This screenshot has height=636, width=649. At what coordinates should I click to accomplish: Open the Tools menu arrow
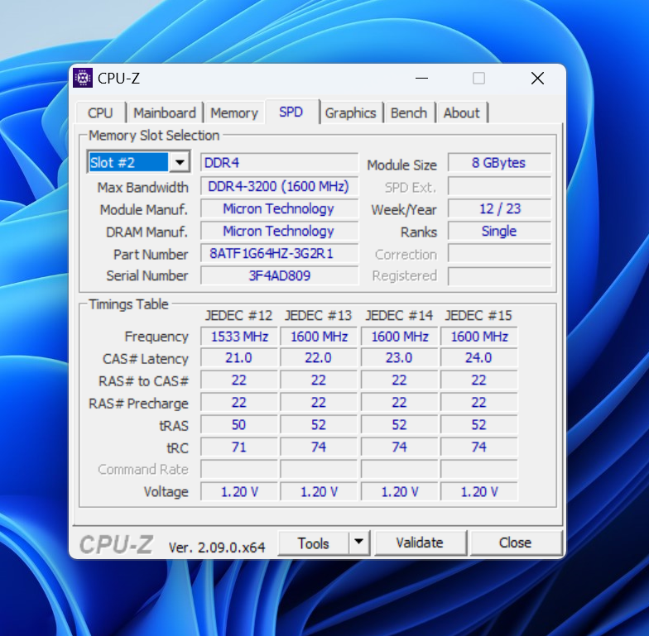tap(359, 543)
